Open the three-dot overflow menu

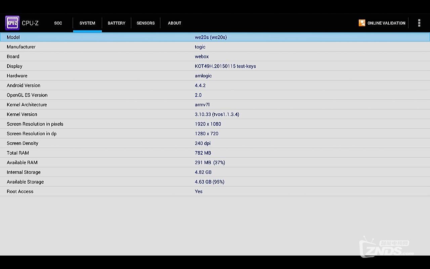[x=419, y=23]
